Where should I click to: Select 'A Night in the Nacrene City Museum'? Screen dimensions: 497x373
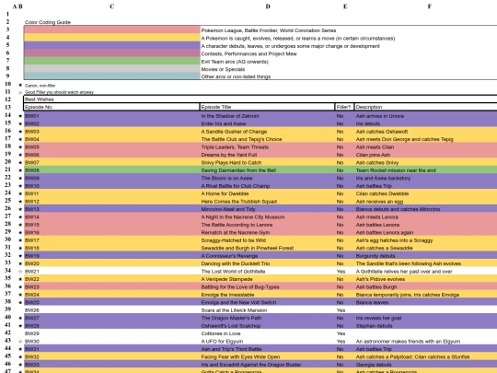coord(243,217)
